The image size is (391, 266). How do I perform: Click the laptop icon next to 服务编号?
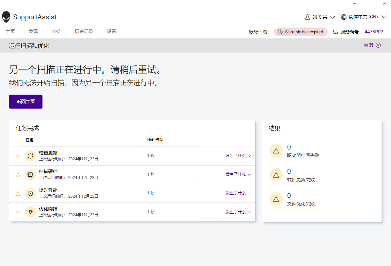(335, 32)
